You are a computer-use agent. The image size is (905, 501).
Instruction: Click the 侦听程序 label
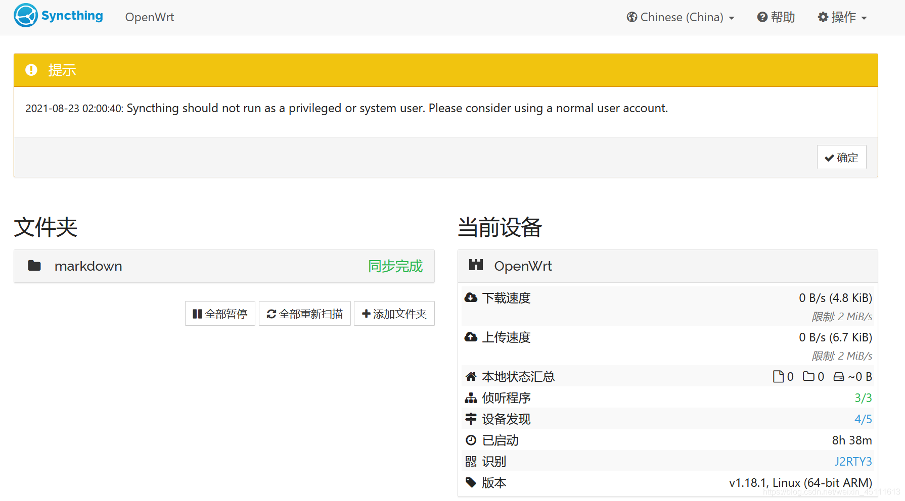506,397
